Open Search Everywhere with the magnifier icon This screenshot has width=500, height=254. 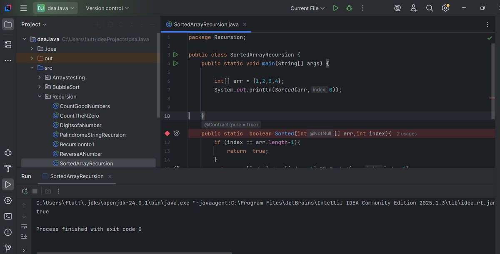tap(430, 7)
